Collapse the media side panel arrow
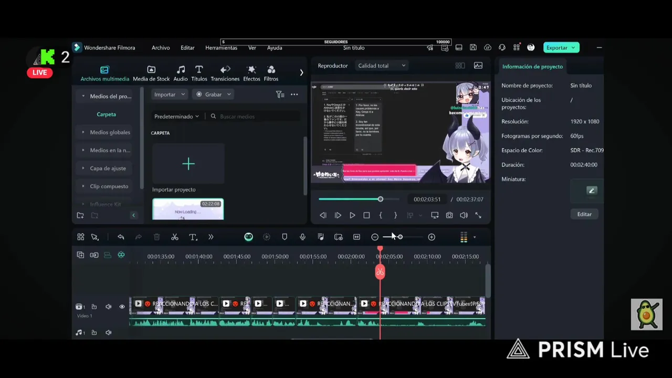Image resolution: width=672 pixels, height=378 pixels. click(x=133, y=215)
